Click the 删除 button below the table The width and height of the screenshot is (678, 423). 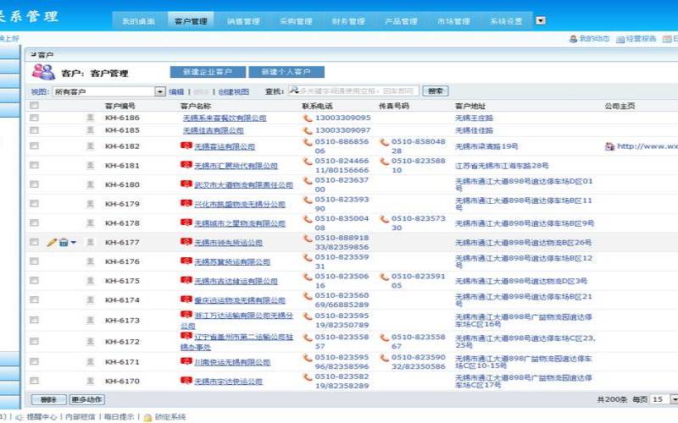click(x=48, y=399)
